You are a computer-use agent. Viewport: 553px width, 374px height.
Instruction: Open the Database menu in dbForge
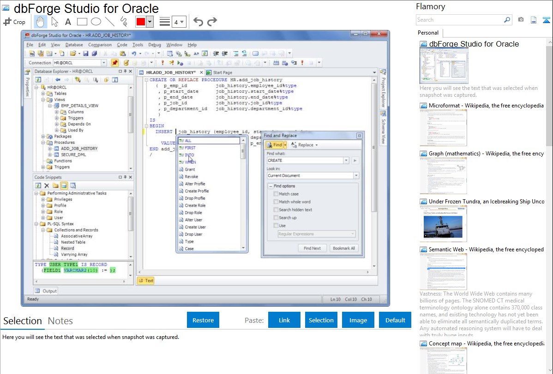[74, 45]
